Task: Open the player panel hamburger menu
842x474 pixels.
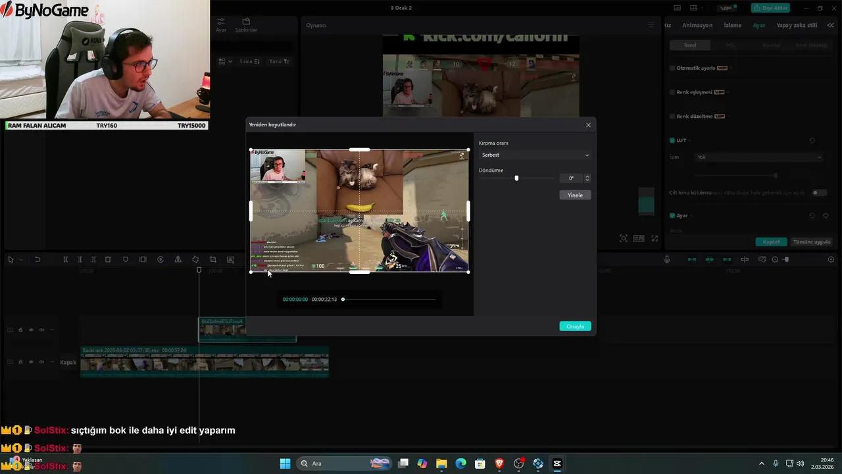Action: coord(651,25)
